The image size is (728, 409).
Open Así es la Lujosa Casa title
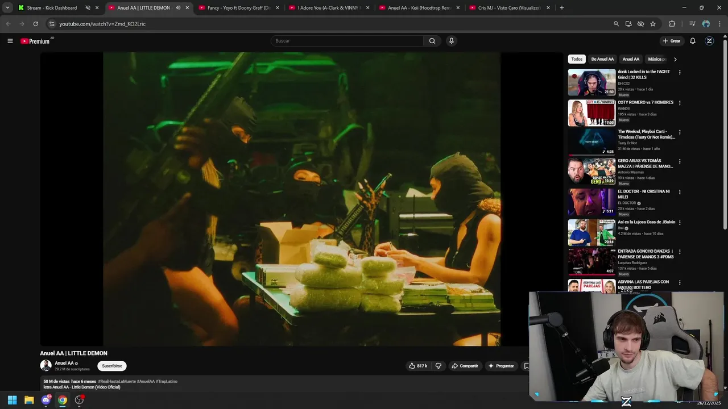point(646,222)
